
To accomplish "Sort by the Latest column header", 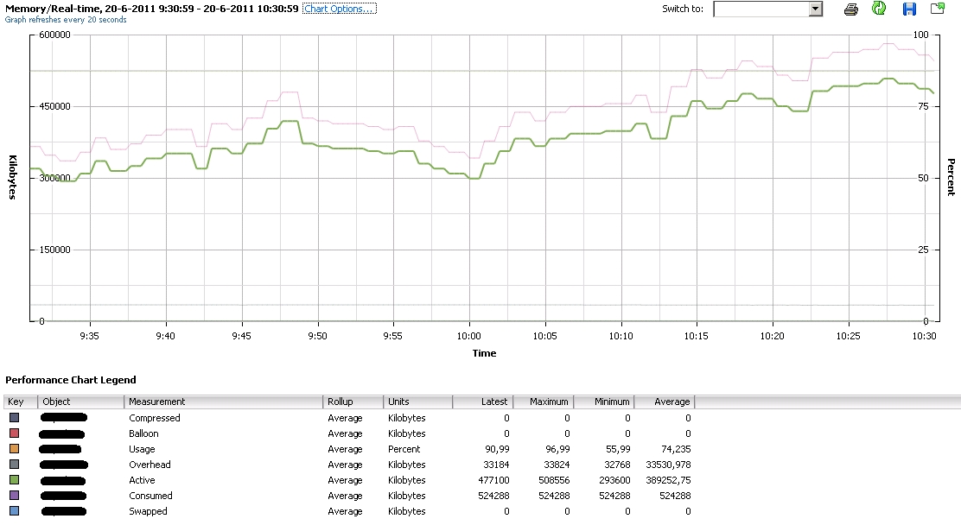I will click(x=482, y=402).
